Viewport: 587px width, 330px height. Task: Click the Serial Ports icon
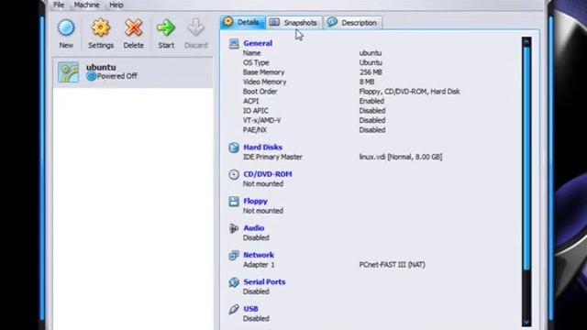(234, 282)
